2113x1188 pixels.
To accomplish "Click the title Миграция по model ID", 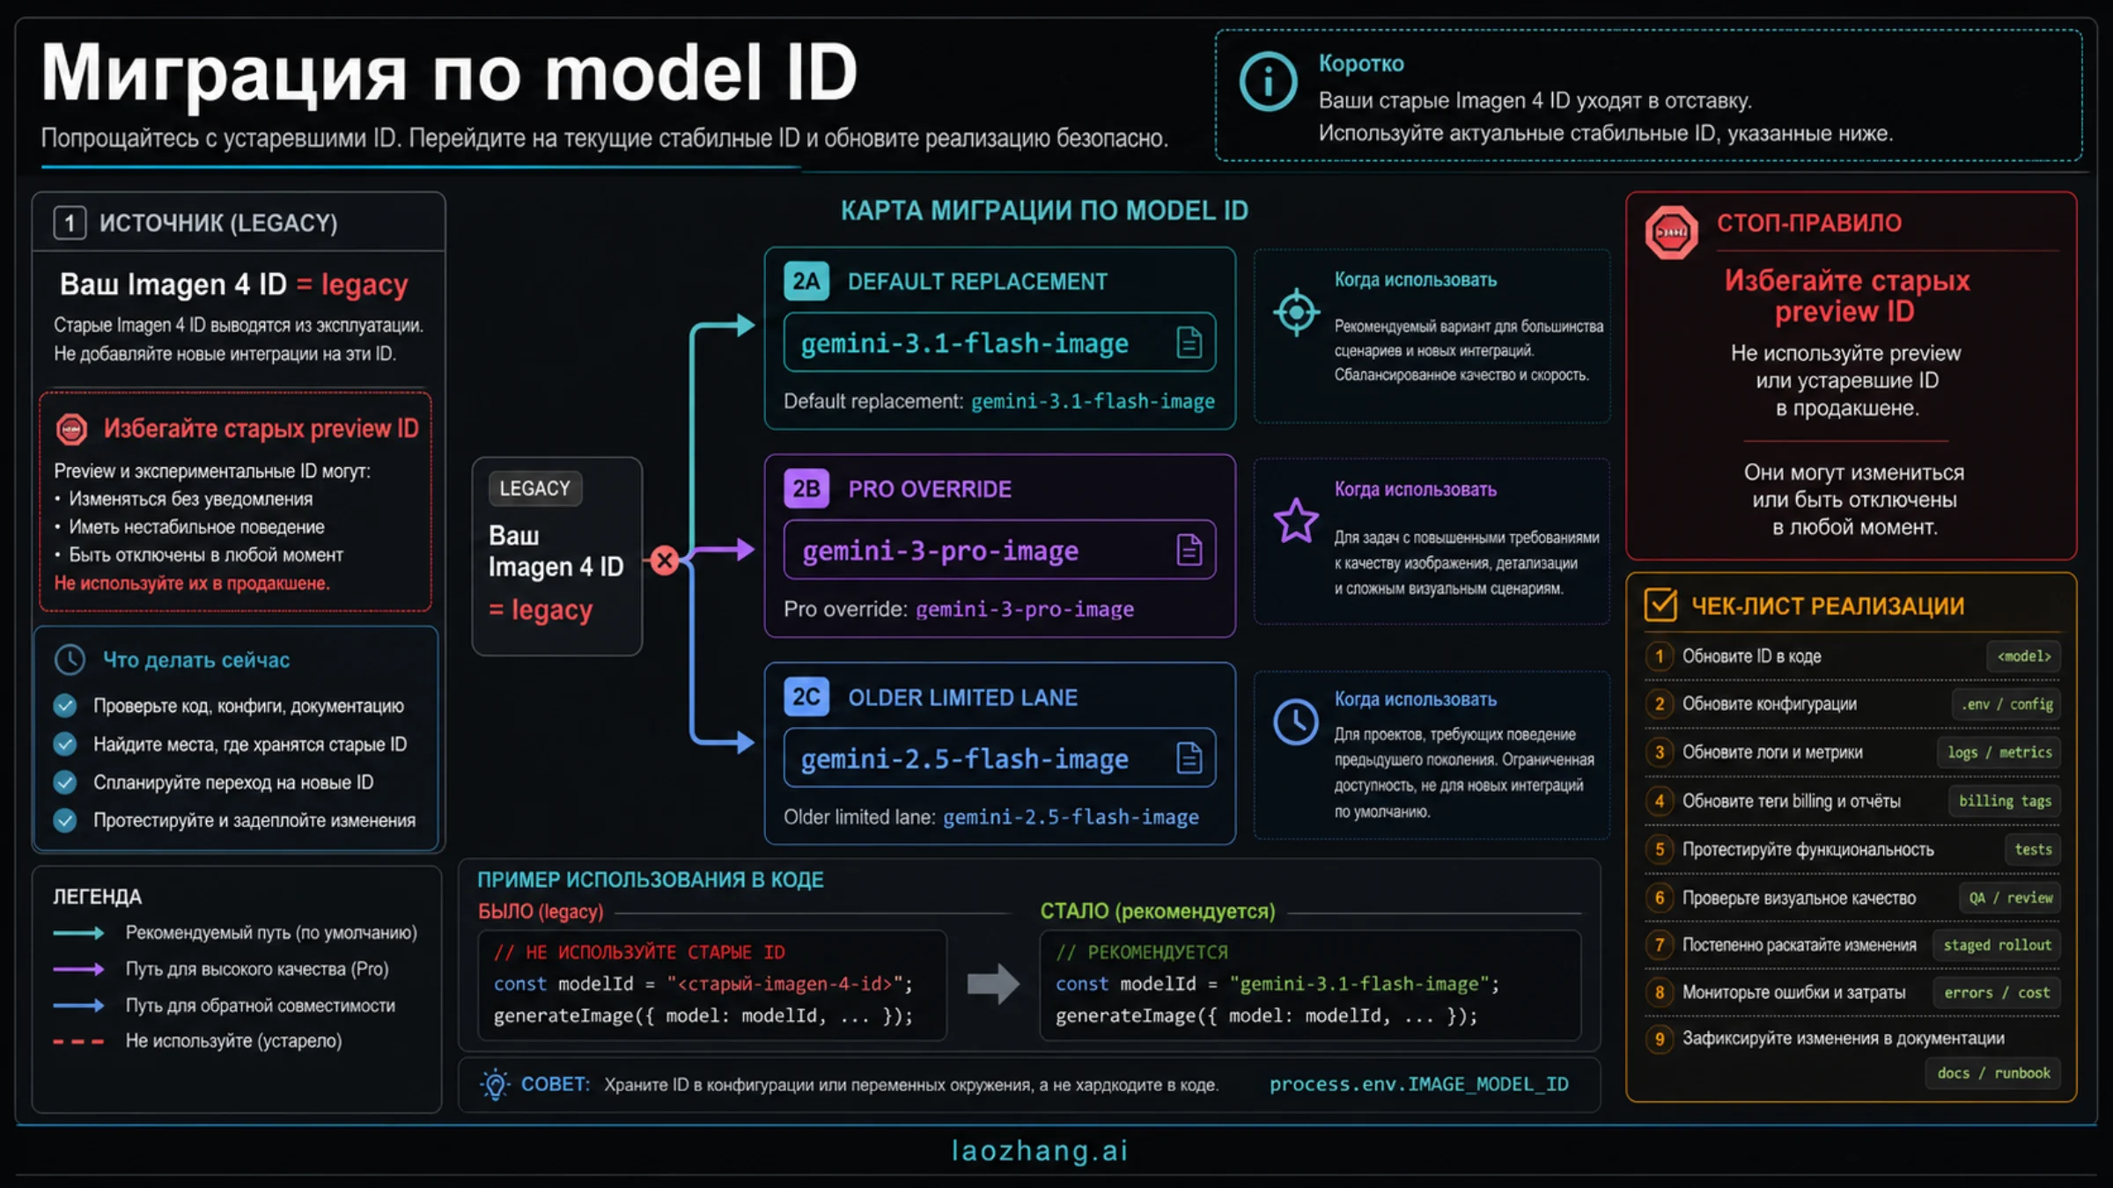I will pos(449,73).
